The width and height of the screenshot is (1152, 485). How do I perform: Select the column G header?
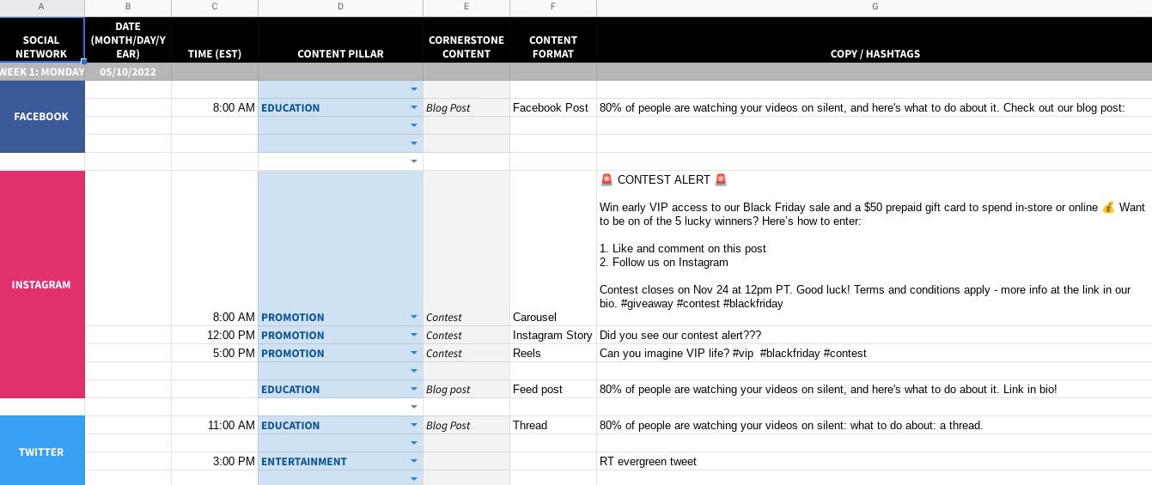(x=875, y=7)
